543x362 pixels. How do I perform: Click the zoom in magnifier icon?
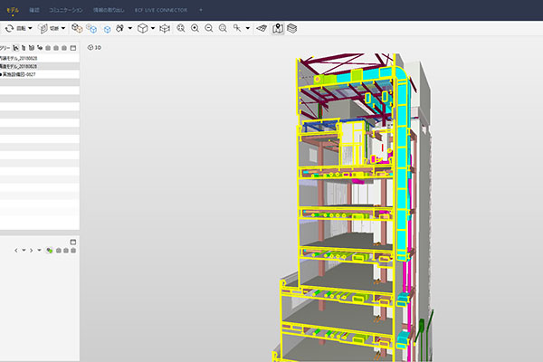click(195, 28)
